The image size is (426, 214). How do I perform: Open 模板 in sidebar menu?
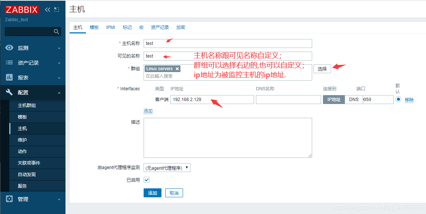click(37, 117)
